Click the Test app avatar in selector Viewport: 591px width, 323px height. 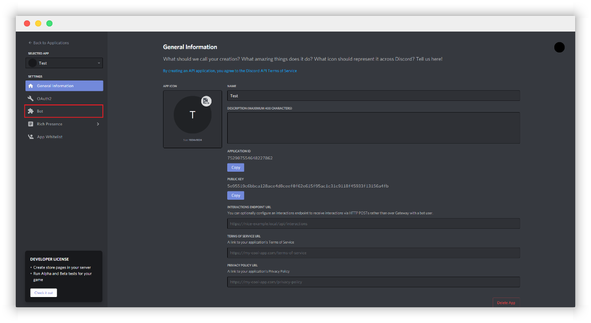tap(33, 63)
